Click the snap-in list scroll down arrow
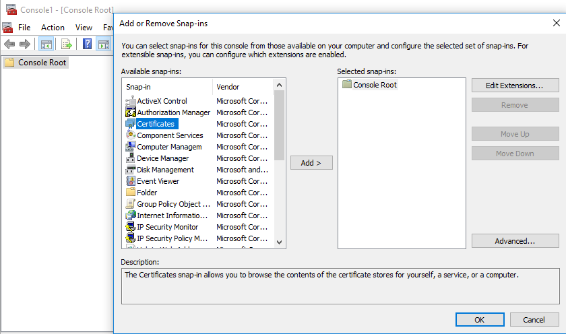The width and height of the screenshot is (566, 334). click(x=279, y=242)
